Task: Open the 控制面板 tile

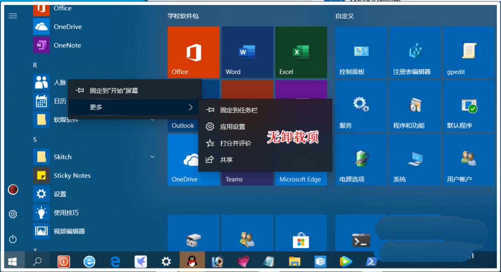Action: click(361, 52)
